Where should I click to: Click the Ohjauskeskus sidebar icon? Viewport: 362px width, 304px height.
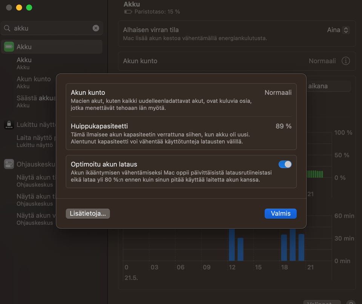point(9,164)
